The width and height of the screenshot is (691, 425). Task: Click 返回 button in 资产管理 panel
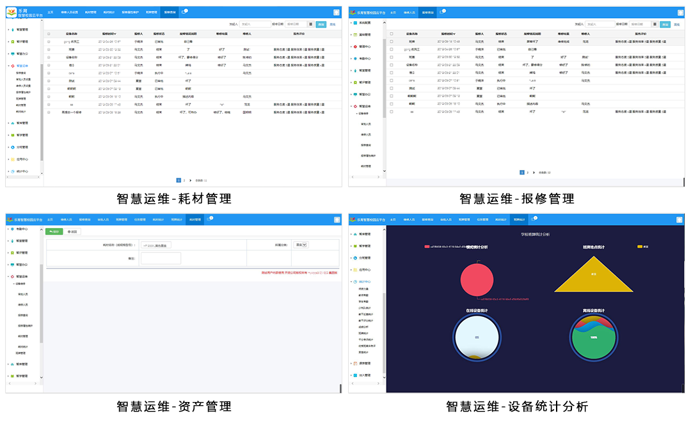tap(73, 231)
